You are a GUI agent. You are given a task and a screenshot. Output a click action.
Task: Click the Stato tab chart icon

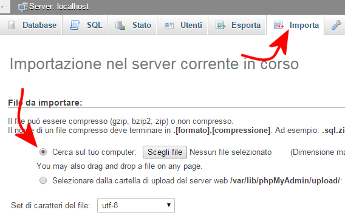(x=120, y=25)
